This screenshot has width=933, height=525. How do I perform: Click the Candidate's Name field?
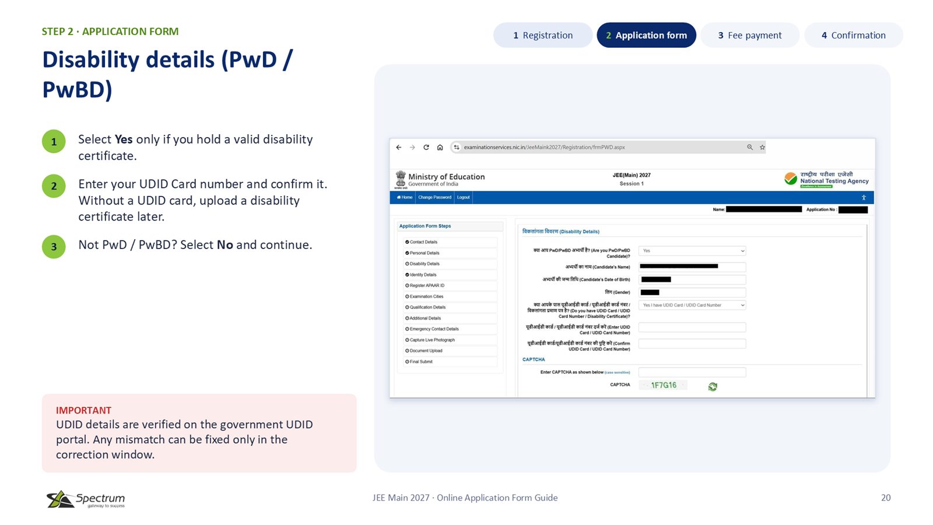(692, 267)
